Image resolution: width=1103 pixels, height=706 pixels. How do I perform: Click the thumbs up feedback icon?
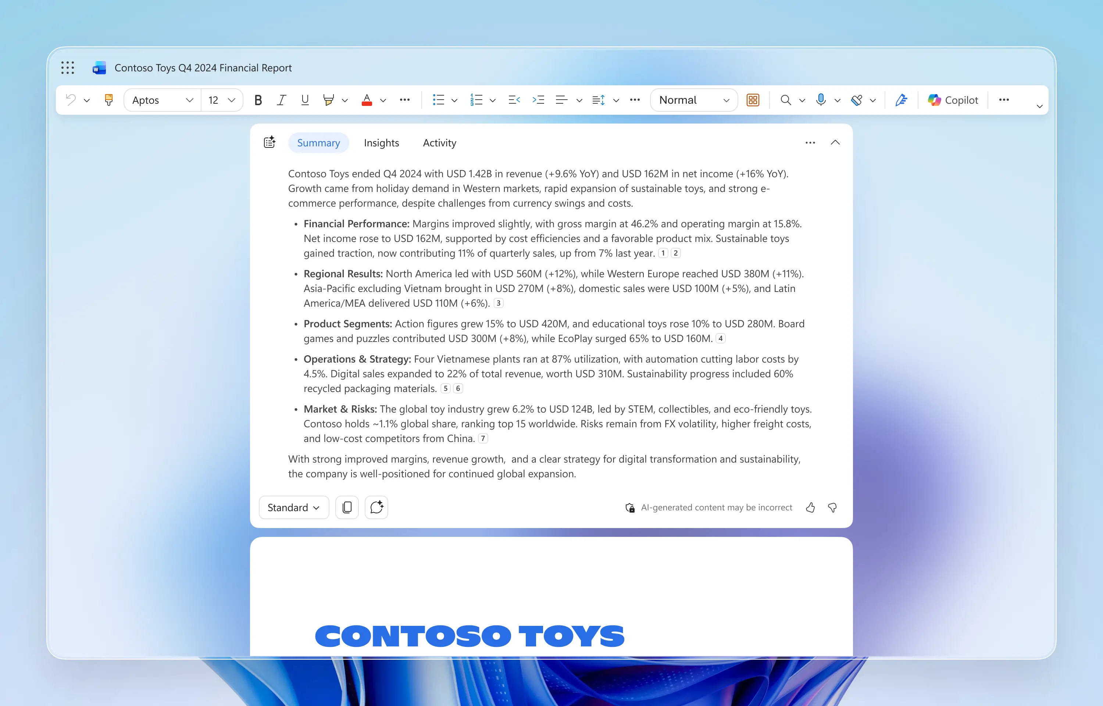coord(810,507)
